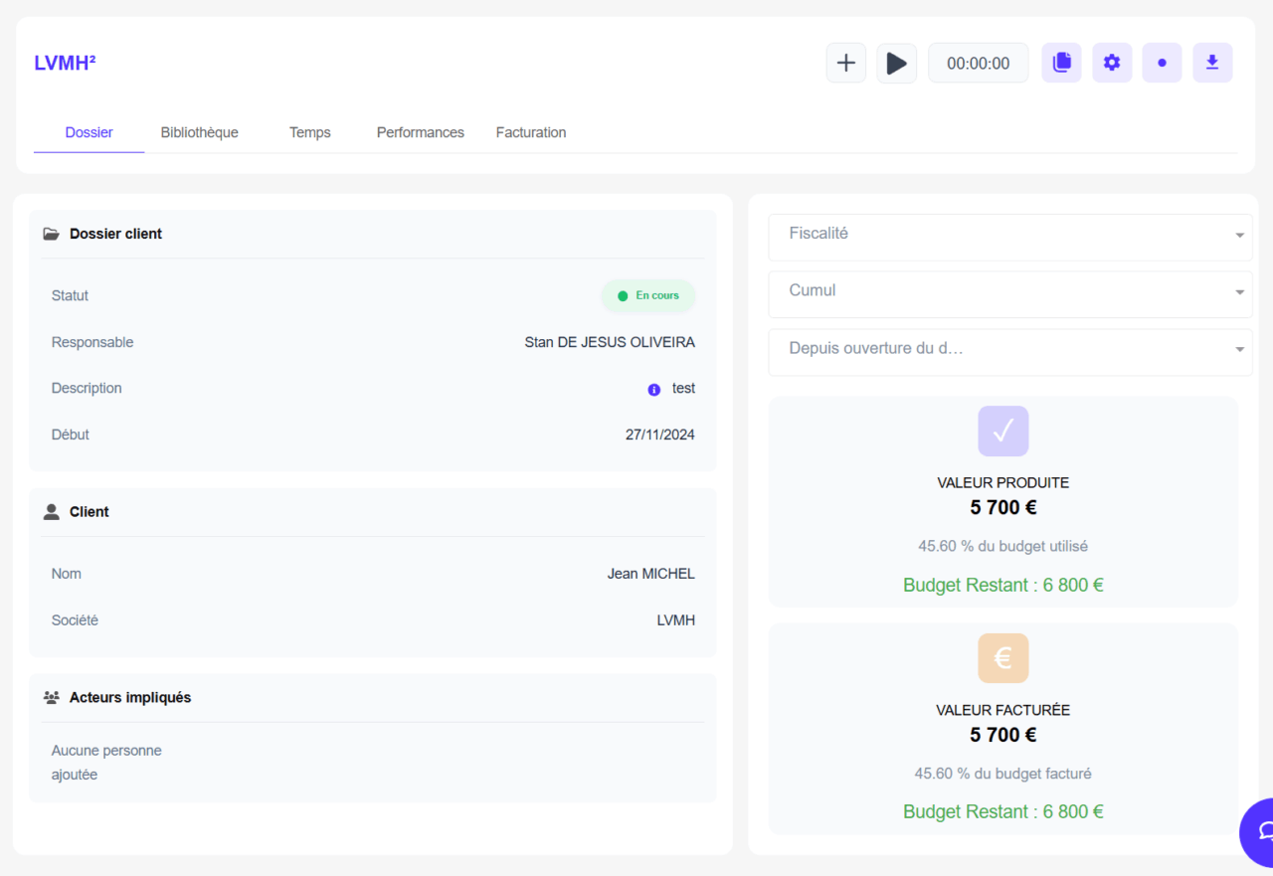
Task: Click the euro badge above Valeur Facturée
Action: point(1002,657)
